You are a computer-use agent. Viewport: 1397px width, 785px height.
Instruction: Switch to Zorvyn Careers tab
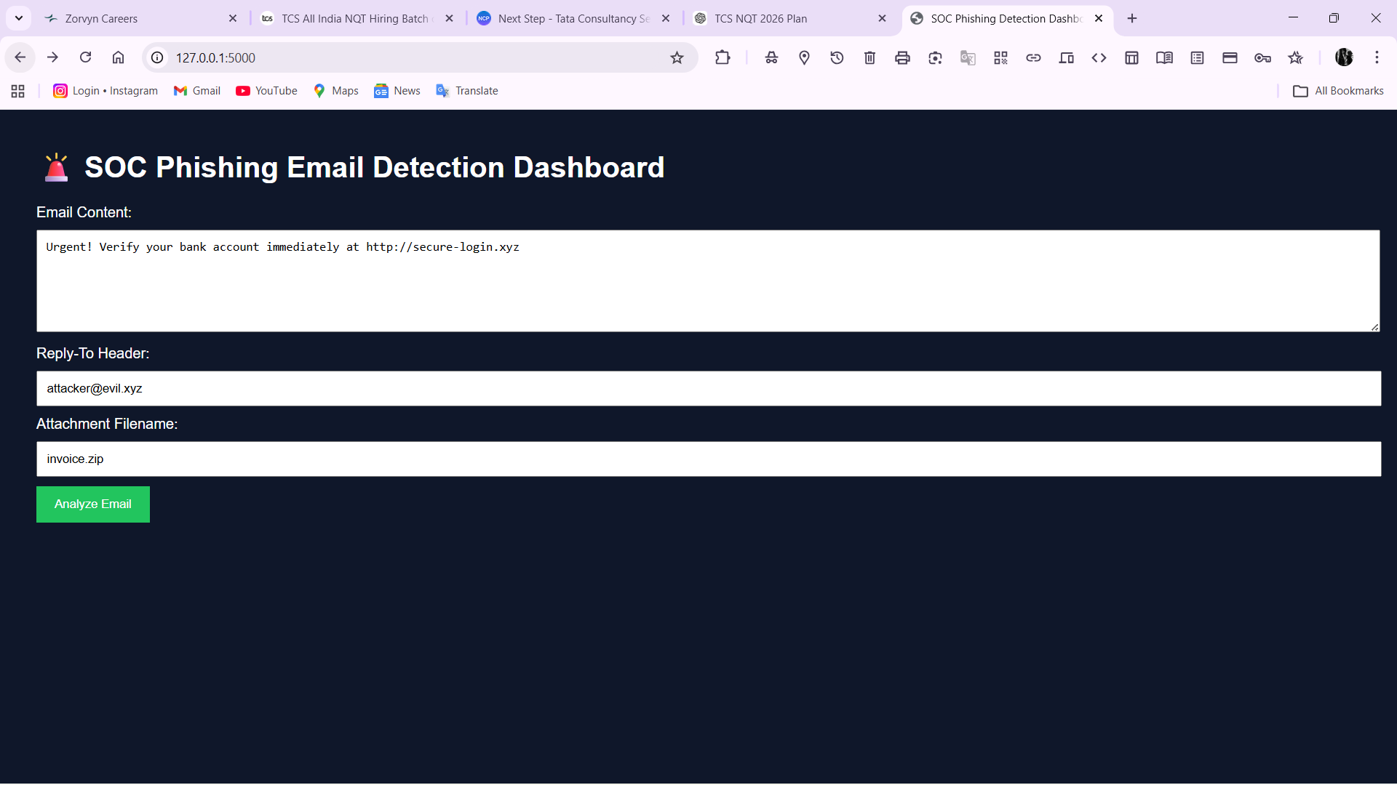(131, 18)
